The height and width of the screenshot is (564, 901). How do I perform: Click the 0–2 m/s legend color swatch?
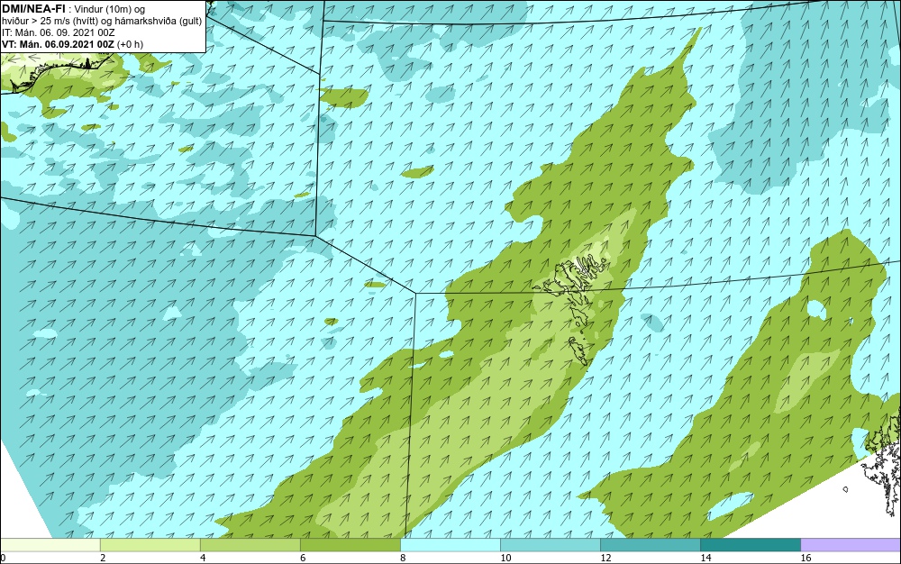tap(50, 544)
